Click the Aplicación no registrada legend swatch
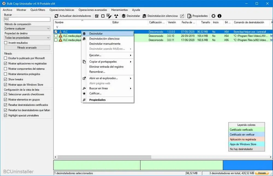This screenshot has height=176, width=273. tap(247, 139)
